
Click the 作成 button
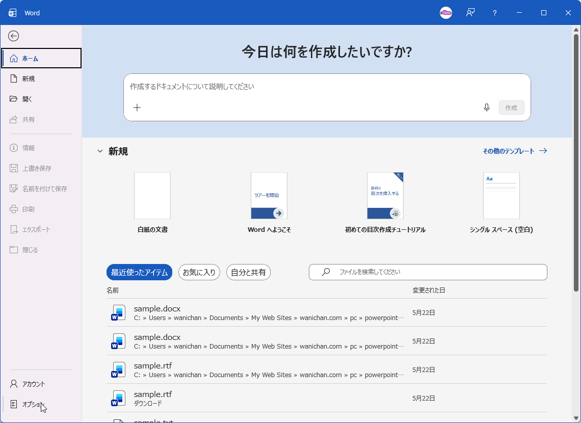[511, 108]
